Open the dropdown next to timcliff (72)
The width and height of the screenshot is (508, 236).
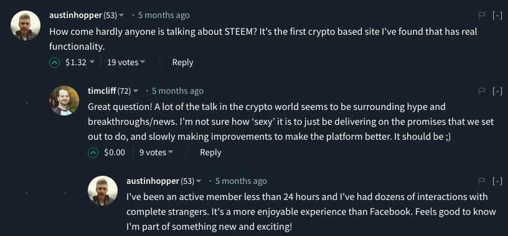coord(136,91)
